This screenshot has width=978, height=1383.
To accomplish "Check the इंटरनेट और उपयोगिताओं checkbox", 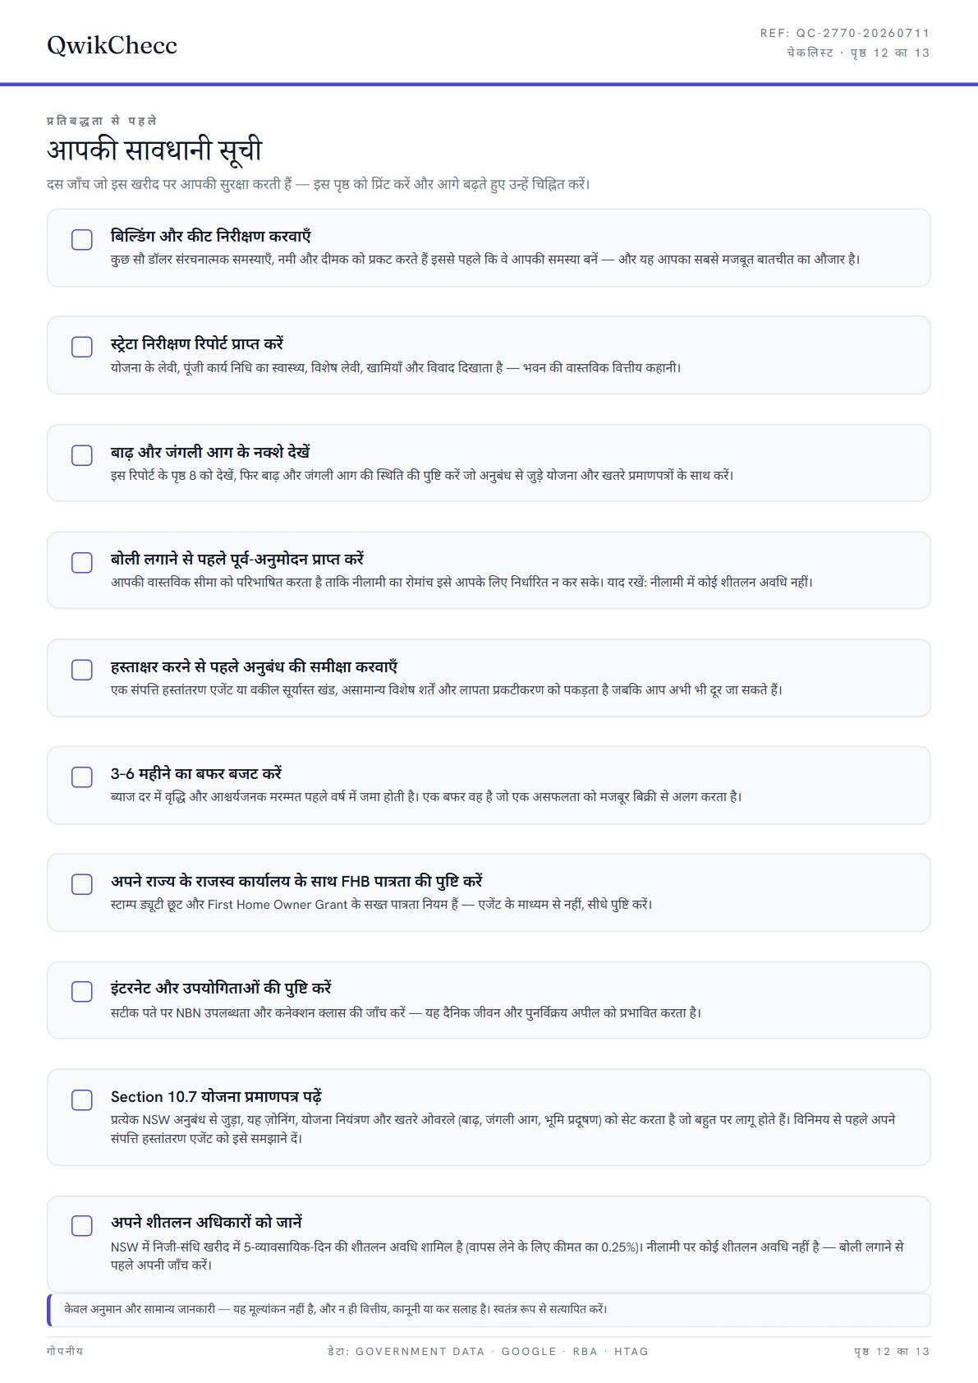I will pyautogui.click(x=82, y=992).
